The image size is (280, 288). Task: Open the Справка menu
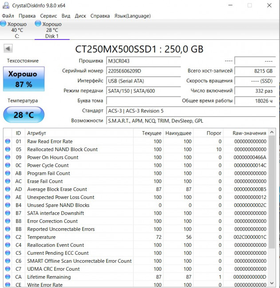100,16
